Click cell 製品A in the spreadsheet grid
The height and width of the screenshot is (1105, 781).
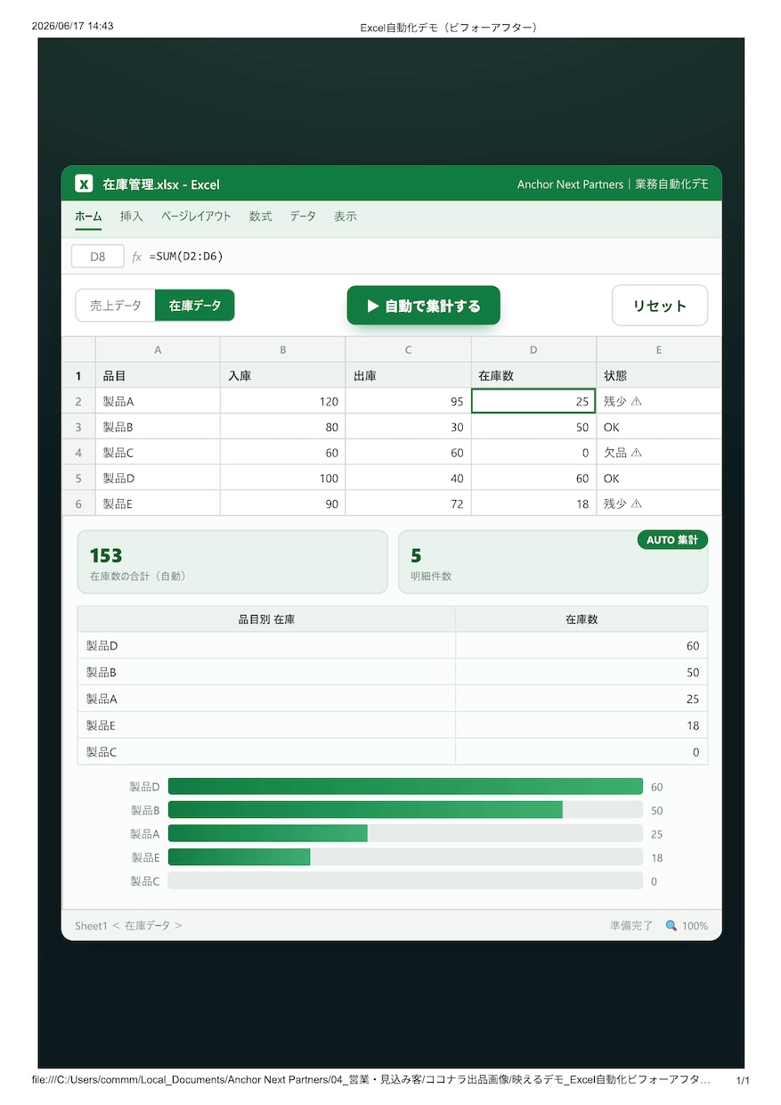coord(158,402)
